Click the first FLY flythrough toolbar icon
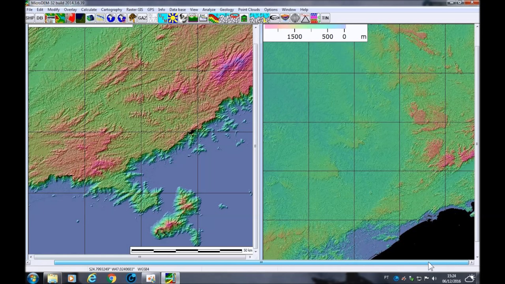The image size is (505, 284). (x=254, y=18)
